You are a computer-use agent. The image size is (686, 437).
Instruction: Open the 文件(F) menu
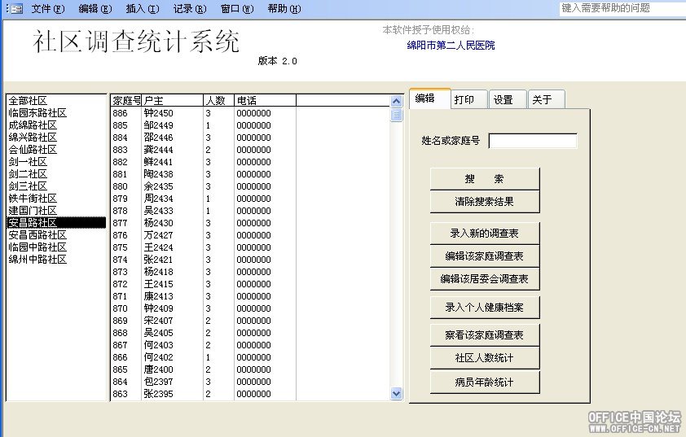(x=48, y=9)
